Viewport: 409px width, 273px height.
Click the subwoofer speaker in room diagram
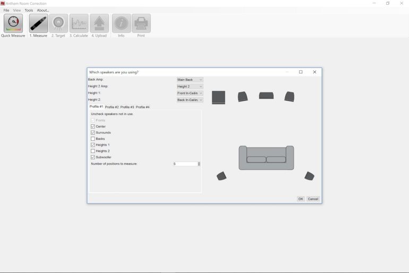[x=218, y=97]
